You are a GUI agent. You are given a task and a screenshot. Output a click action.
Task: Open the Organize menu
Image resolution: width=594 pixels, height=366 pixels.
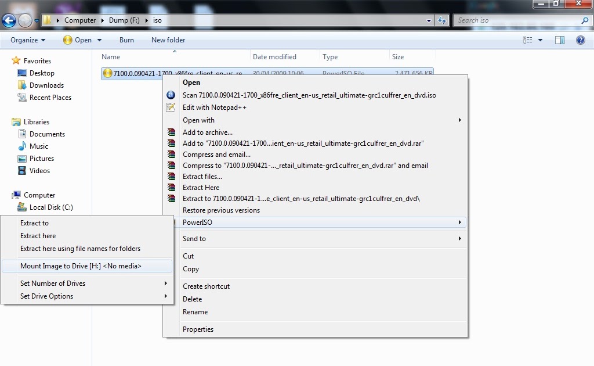click(28, 40)
